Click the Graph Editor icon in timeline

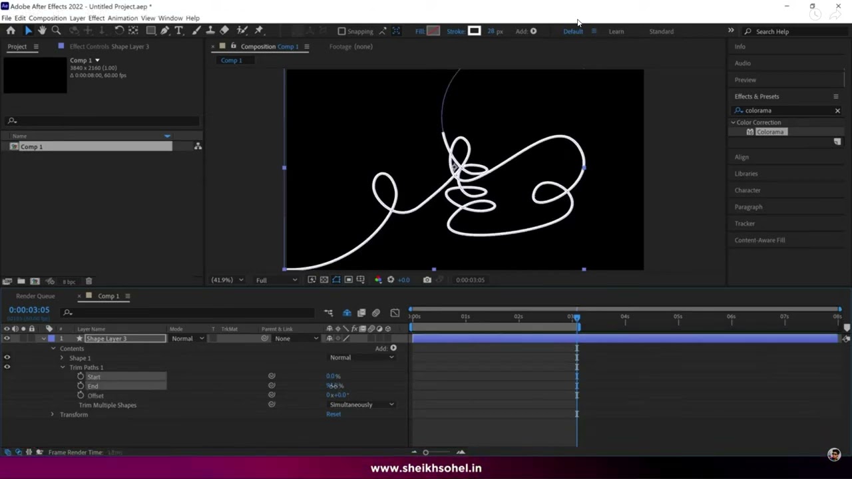(x=395, y=313)
